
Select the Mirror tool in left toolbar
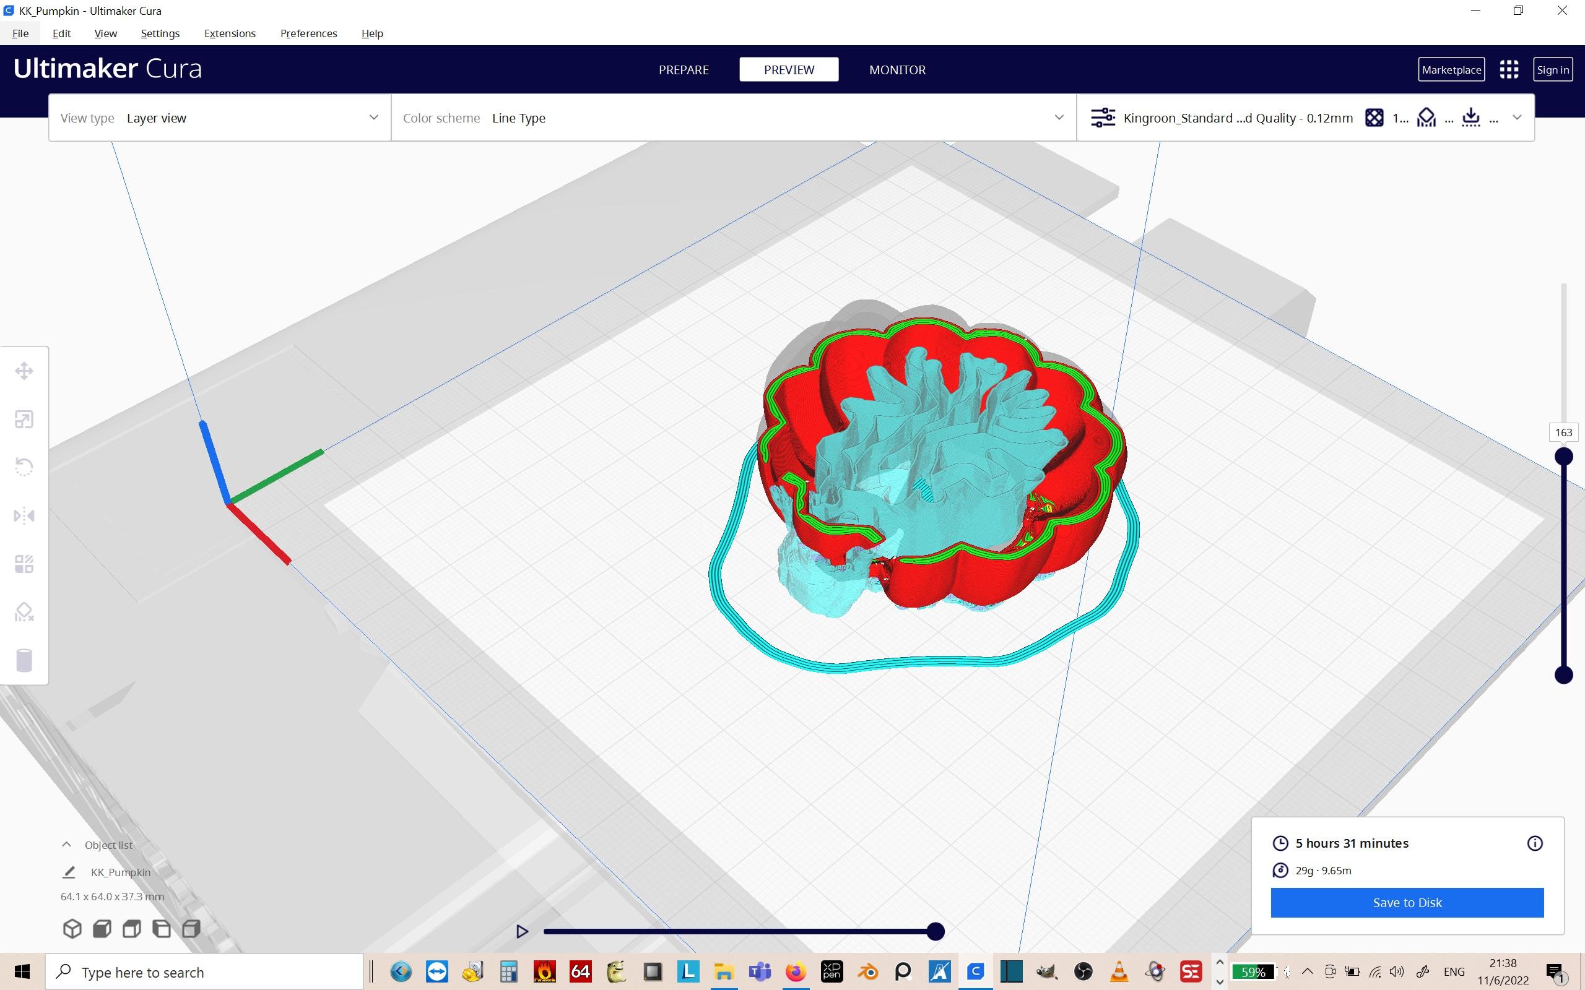click(x=24, y=516)
